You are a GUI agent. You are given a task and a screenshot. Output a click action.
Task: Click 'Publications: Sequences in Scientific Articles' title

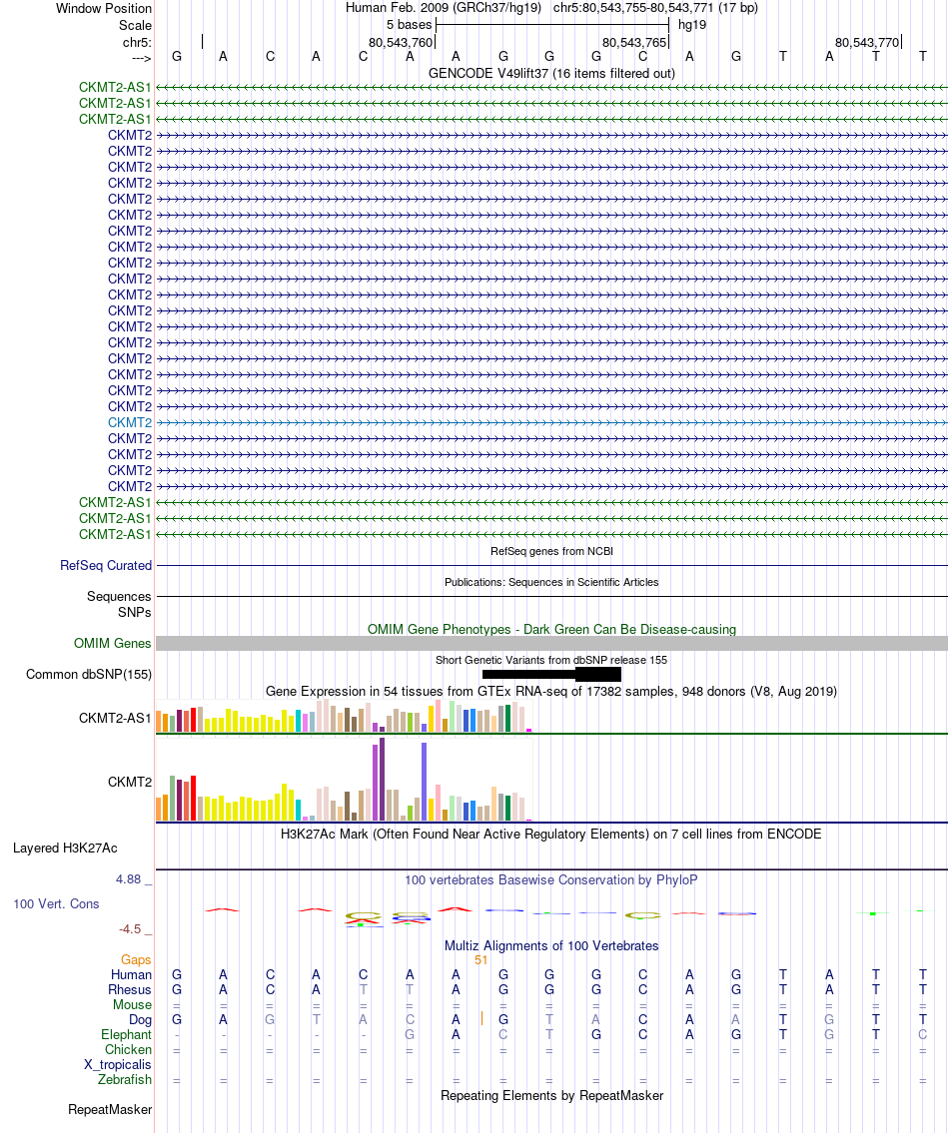551,582
